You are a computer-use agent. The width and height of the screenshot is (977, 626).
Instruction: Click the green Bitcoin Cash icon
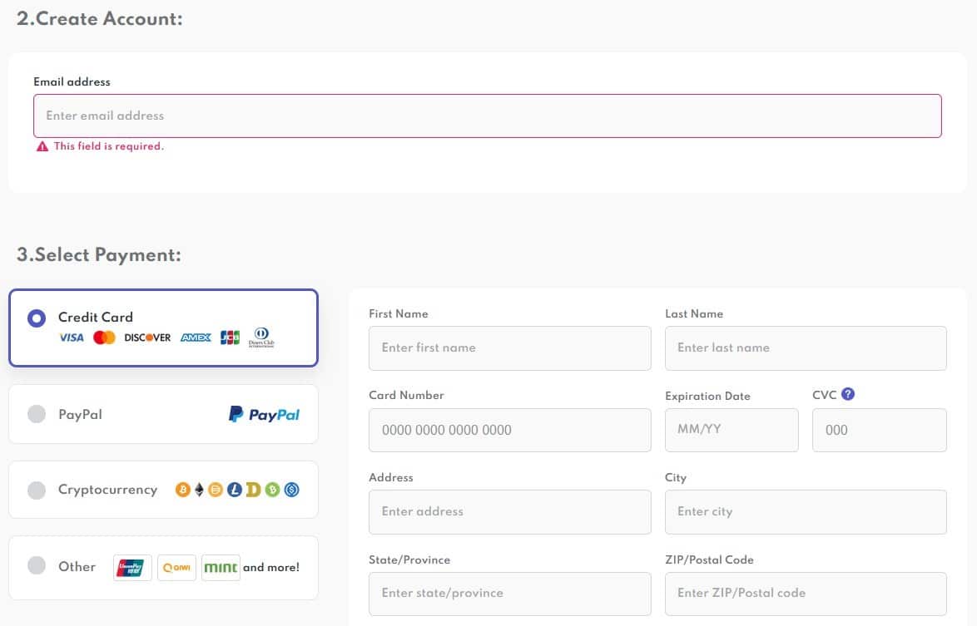(272, 490)
